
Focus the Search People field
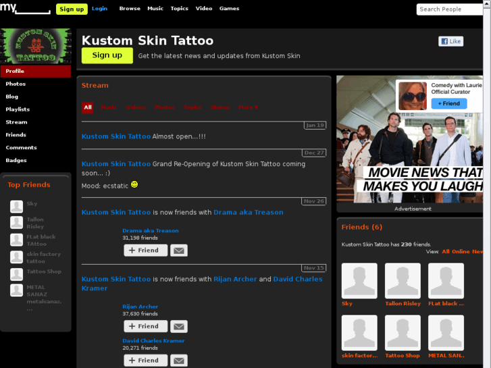(450, 9)
